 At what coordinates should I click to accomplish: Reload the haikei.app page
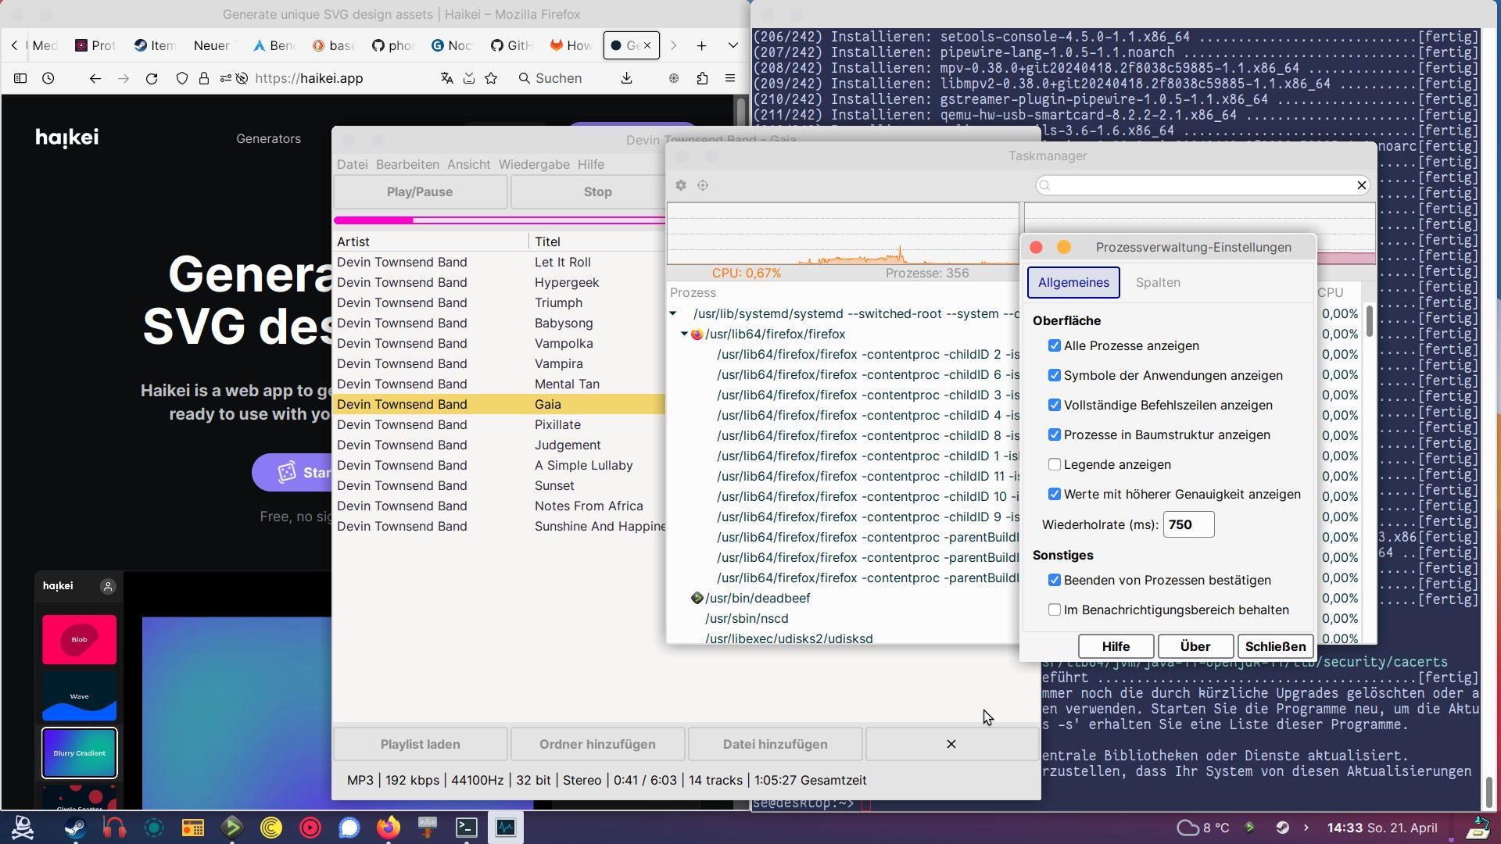pos(152,78)
